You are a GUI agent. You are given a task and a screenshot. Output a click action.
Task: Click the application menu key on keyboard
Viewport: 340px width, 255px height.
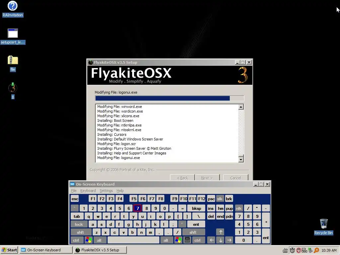pyautogui.click(x=187, y=240)
